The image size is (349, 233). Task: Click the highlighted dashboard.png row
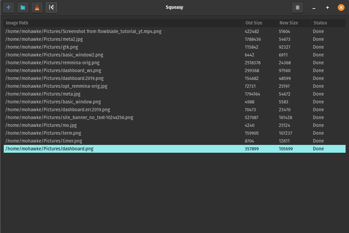pos(50,149)
